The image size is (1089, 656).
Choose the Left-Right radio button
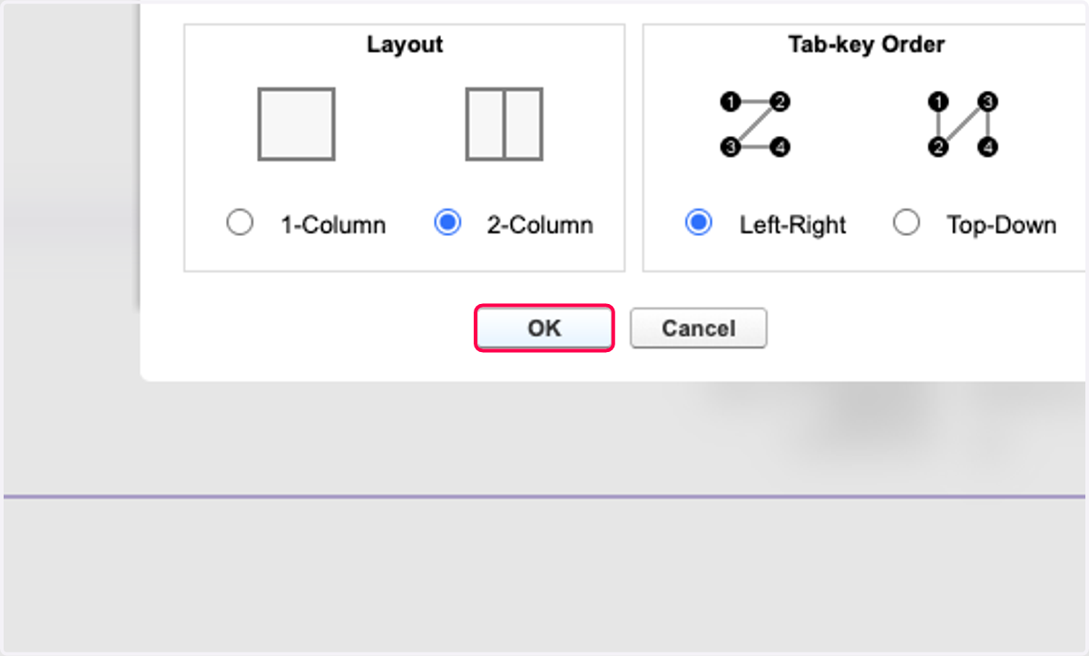click(x=699, y=223)
